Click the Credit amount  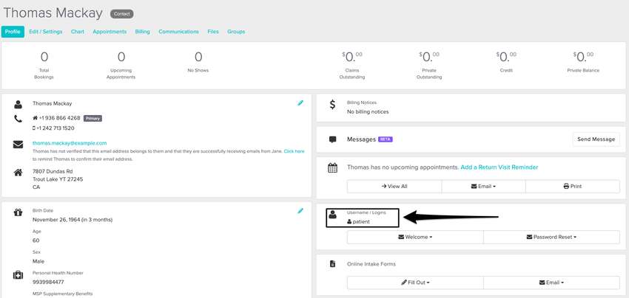506,58
